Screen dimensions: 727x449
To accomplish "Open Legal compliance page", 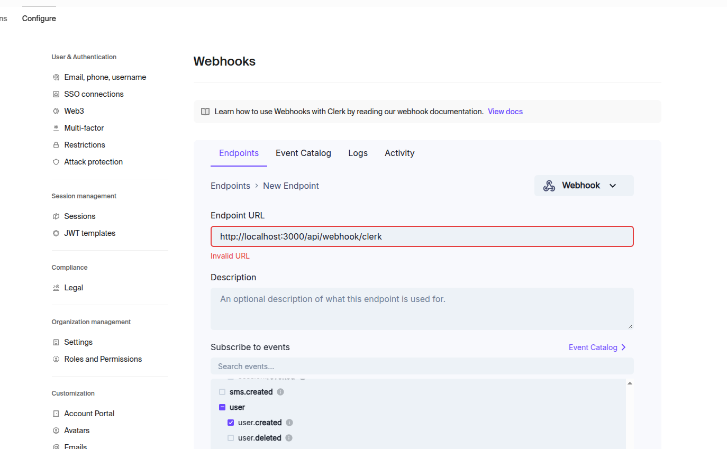I will click(x=74, y=288).
